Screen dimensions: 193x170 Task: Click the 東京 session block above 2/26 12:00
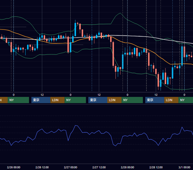41,100
